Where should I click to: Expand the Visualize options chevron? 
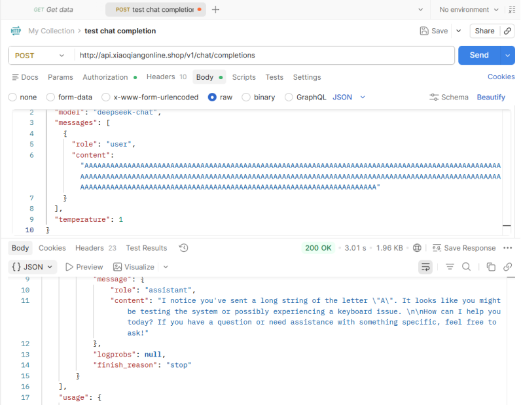pos(166,267)
